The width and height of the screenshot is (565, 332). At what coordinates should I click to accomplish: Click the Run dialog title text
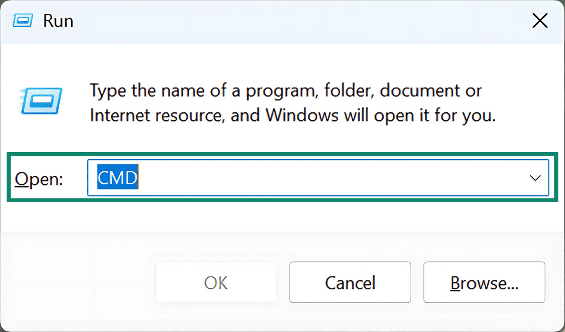point(58,20)
